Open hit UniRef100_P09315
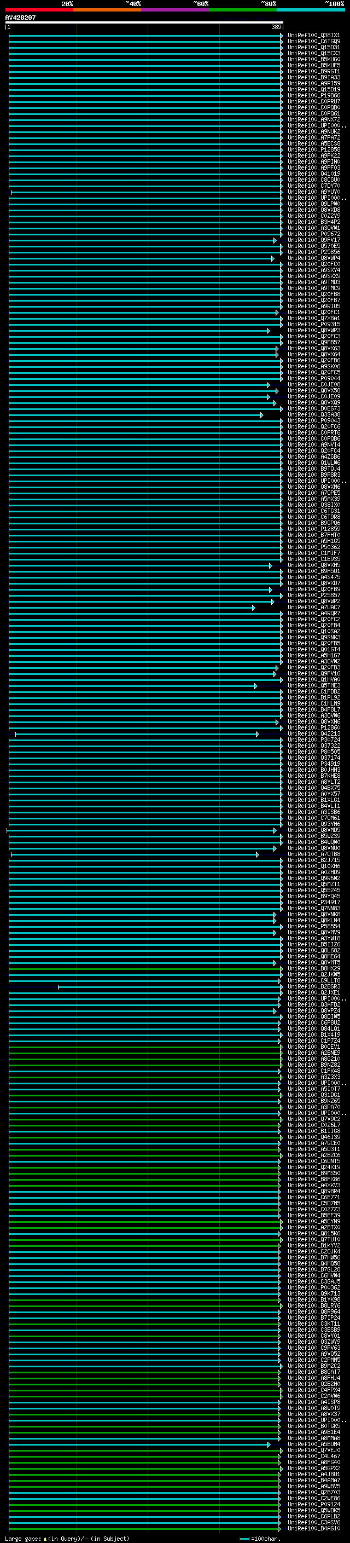 pos(313,324)
